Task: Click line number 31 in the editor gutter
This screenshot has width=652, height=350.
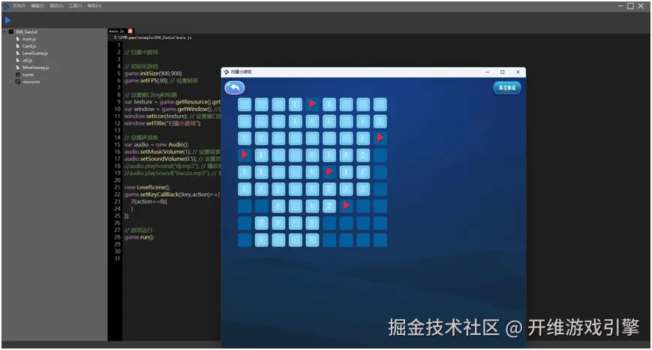Action: tap(117, 258)
